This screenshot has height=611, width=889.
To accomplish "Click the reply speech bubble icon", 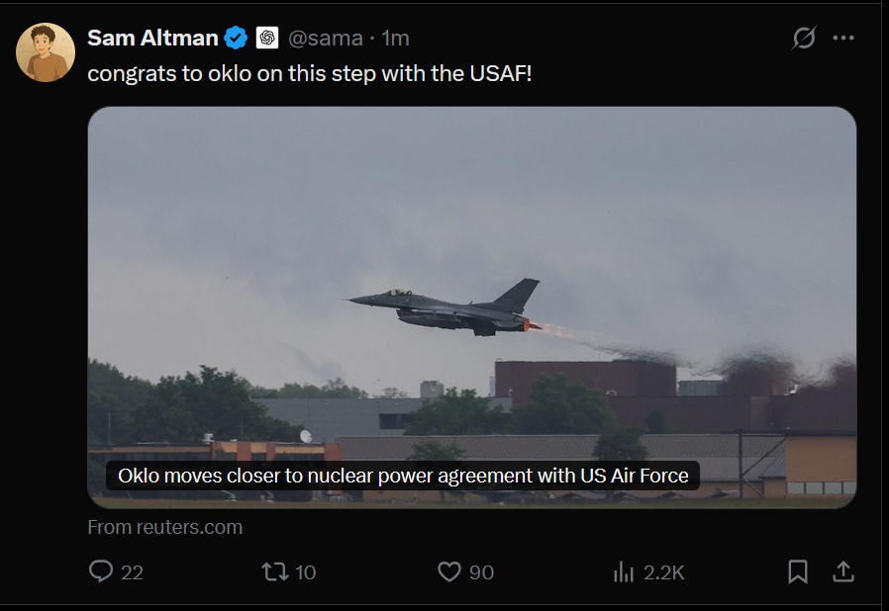I will (x=101, y=571).
